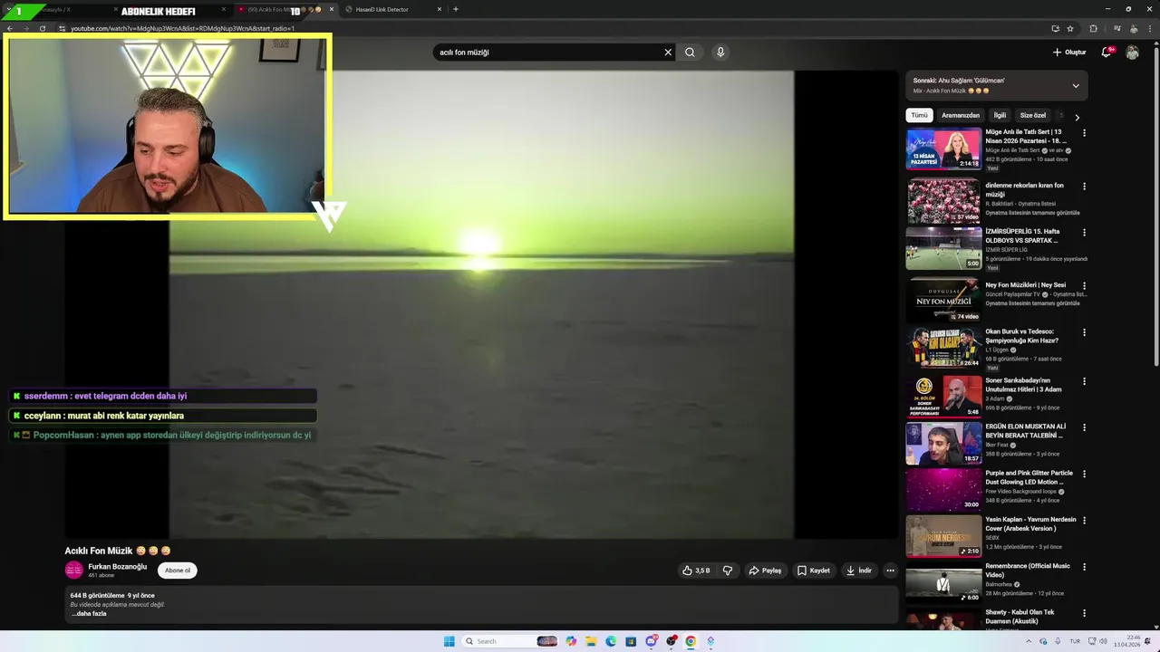The height and width of the screenshot is (652, 1160).
Task: Open a new browser tab
Action: [456, 9]
